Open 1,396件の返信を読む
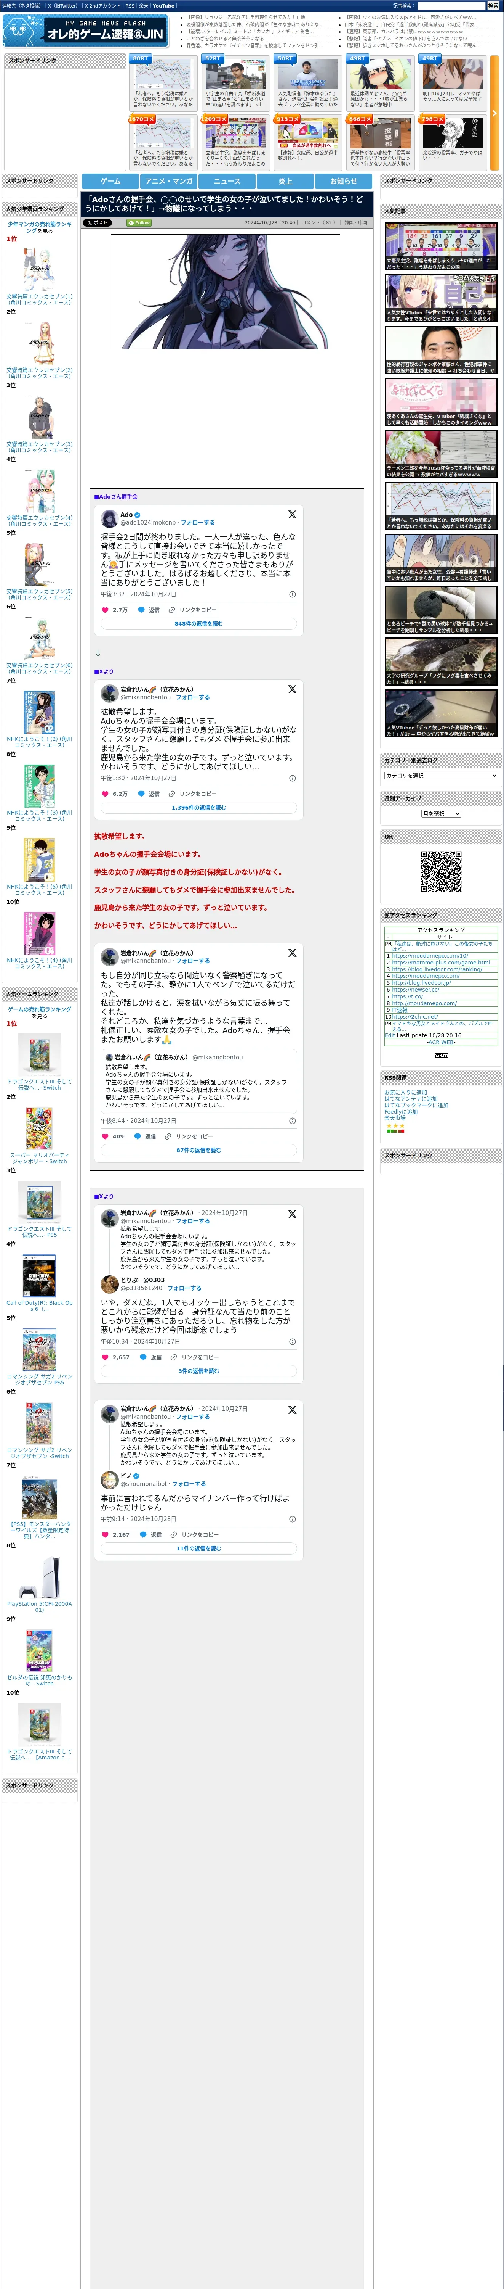The height and width of the screenshot is (2289, 504). click(x=199, y=808)
